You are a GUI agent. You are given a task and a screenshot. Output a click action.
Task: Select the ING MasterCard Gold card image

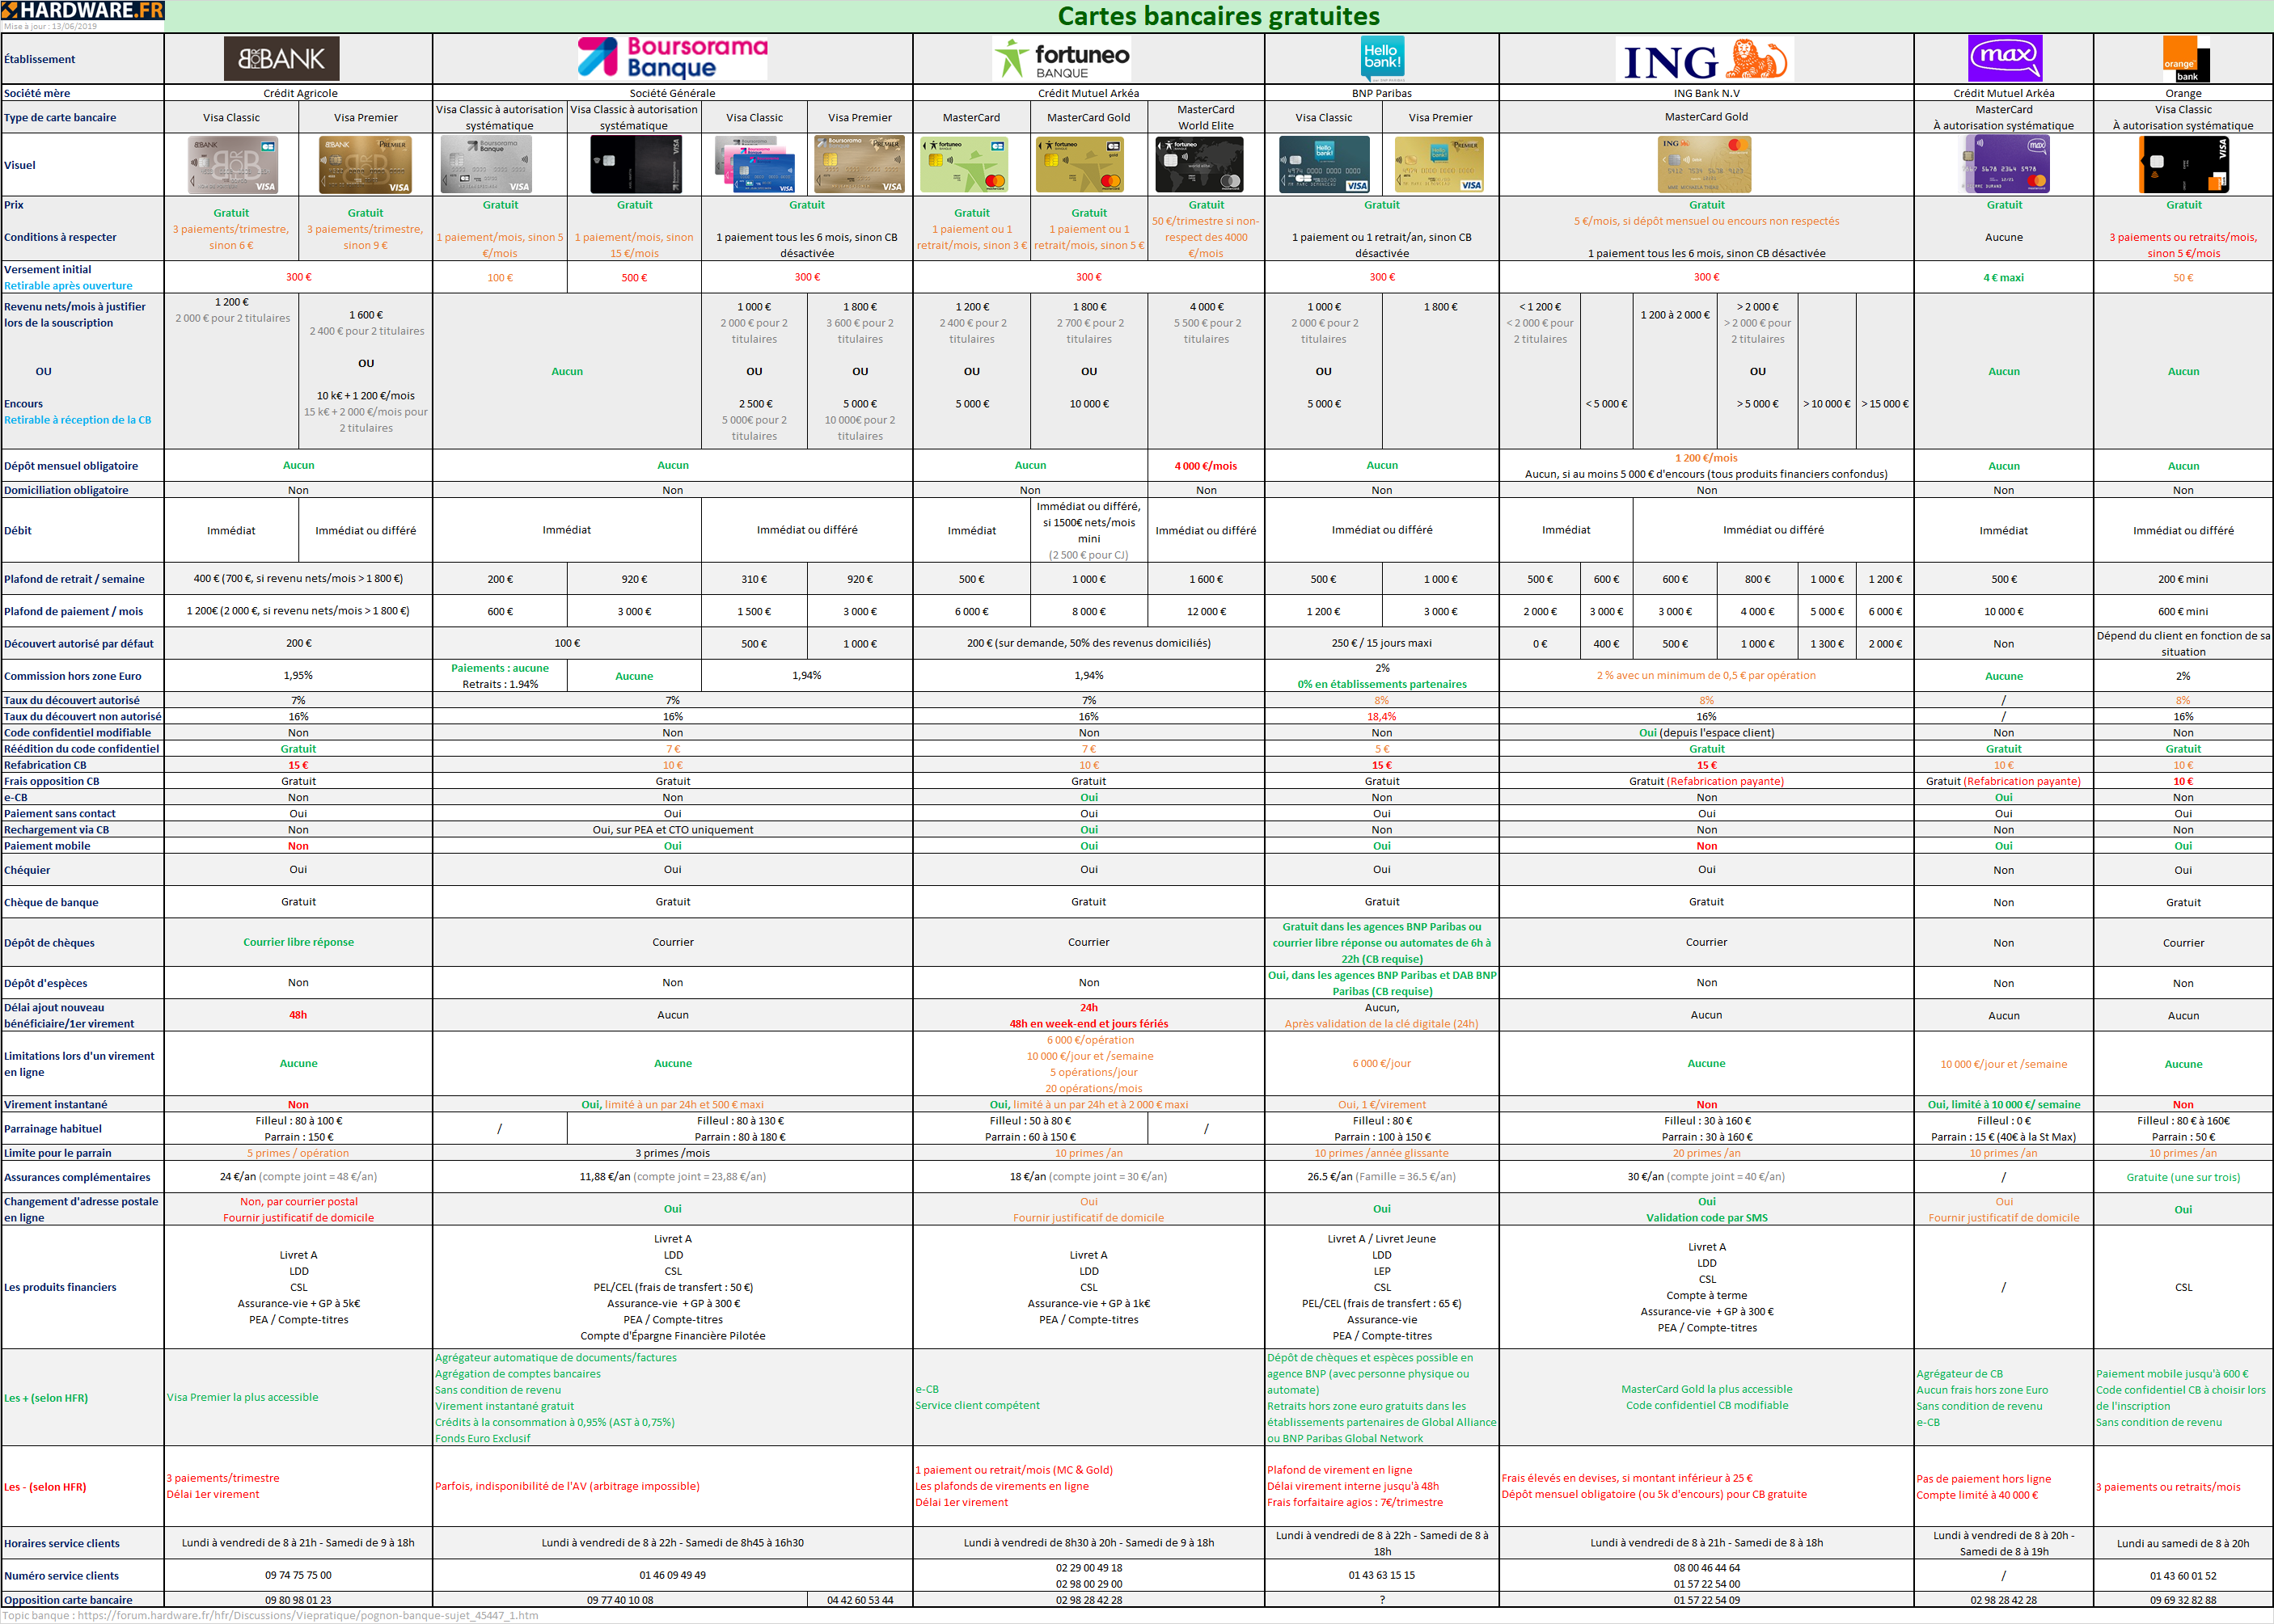point(1705,165)
